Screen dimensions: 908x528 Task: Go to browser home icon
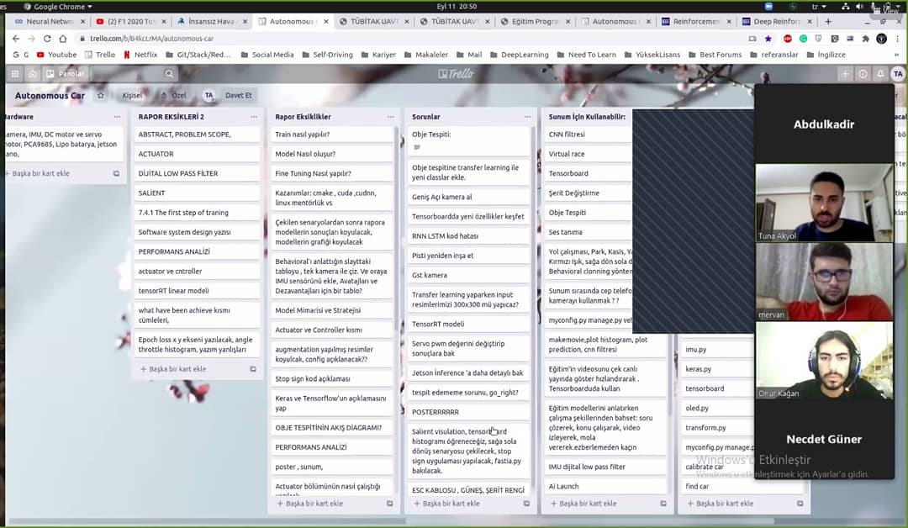click(x=62, y=38)
